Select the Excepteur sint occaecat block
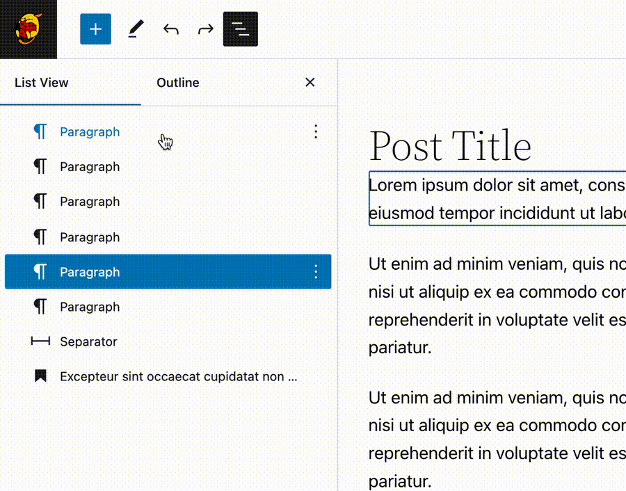626x491 pixels. click(x=177, y=376)
